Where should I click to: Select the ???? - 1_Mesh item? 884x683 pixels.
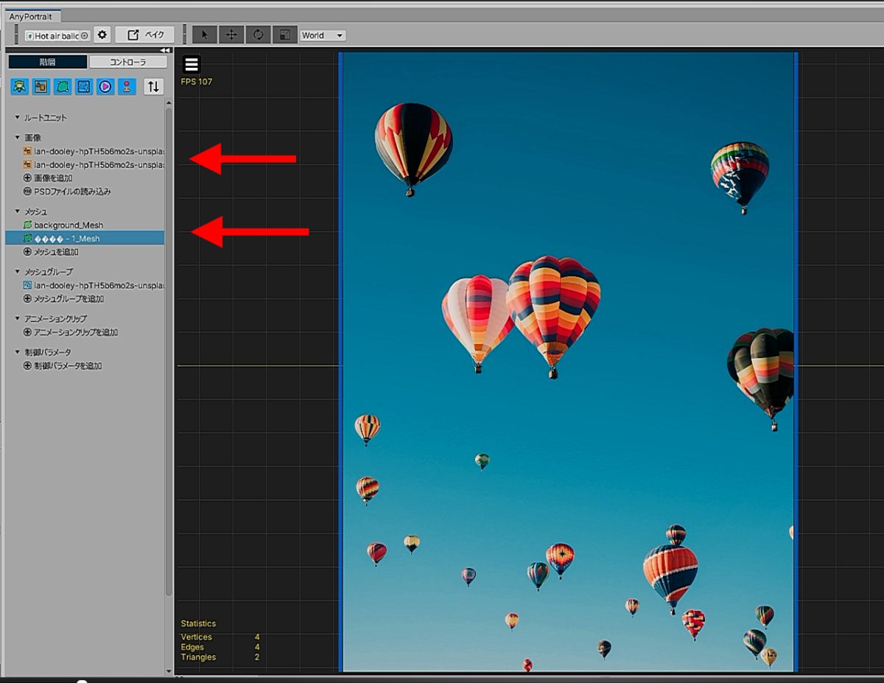pyautogui.click(x=85, y=239)
